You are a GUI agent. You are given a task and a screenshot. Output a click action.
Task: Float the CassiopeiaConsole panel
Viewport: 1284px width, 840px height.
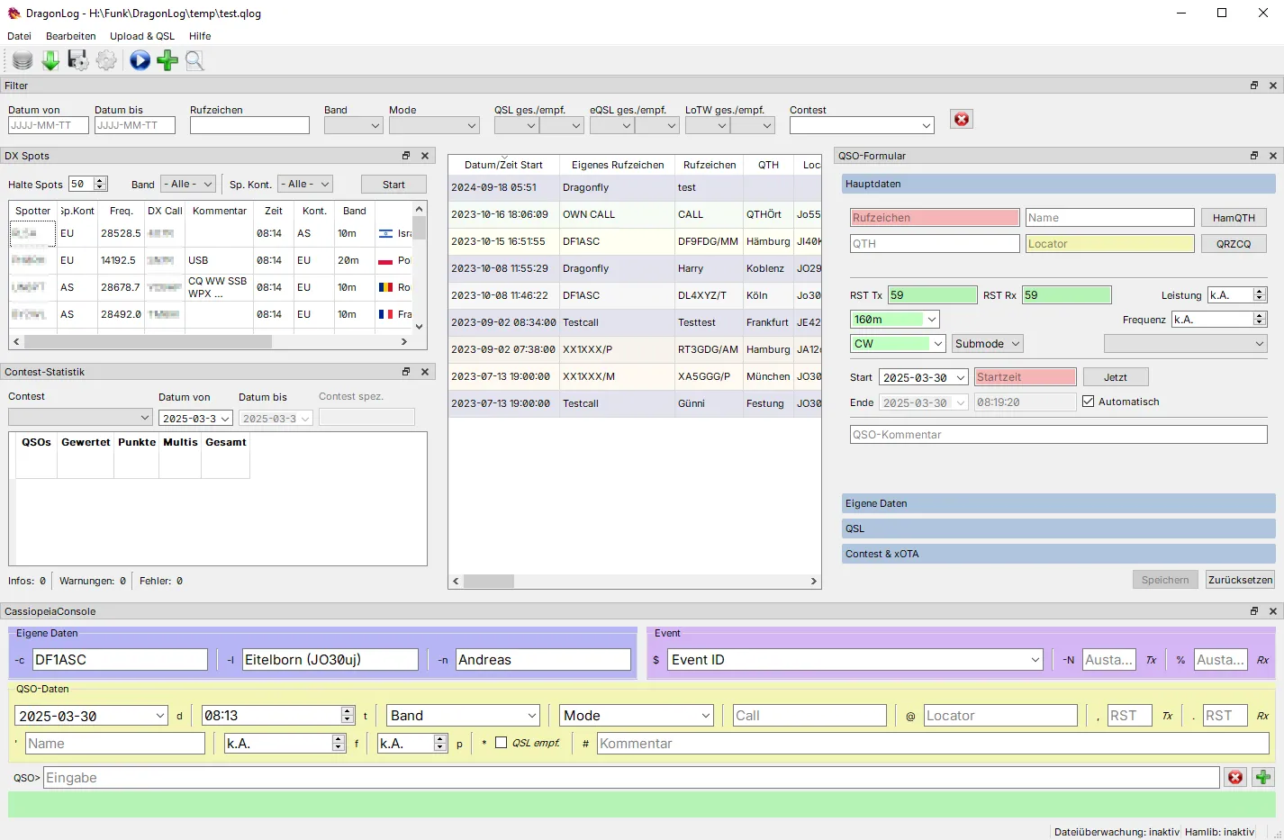(x=1253, y=611)
